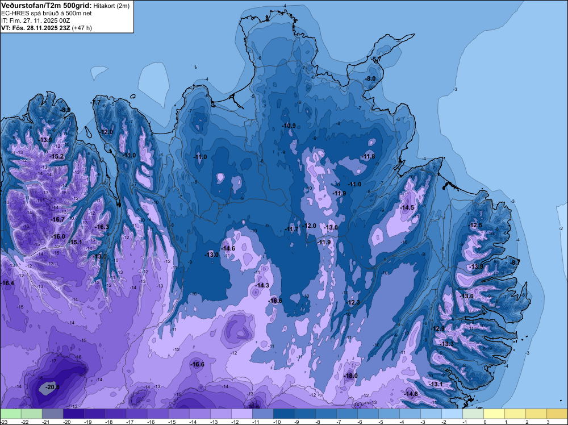Select the -13.9 temperature label
The image size is (568, 425).
(45, 140)
